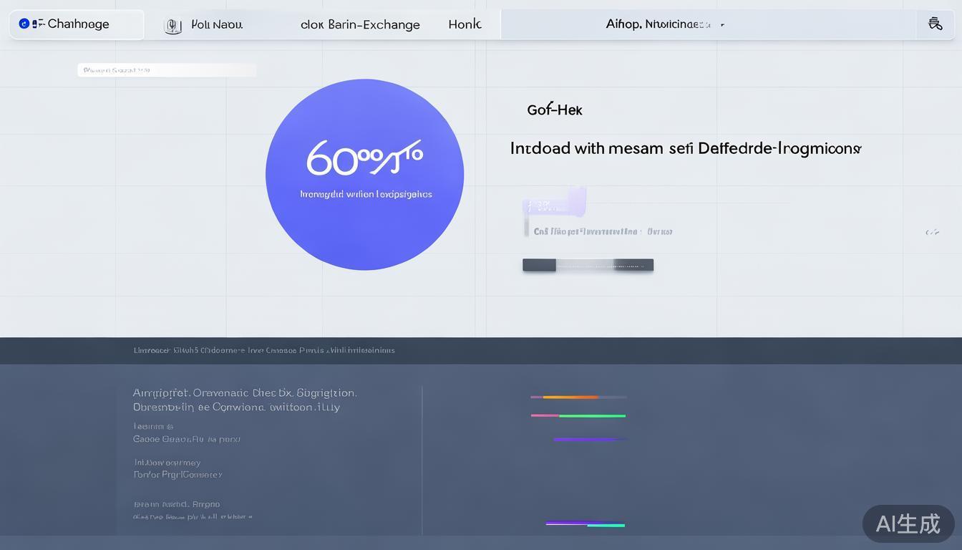Open the Chahnoge tab
Viewport: 962px width, 550px height.
[x=77, y=24]
